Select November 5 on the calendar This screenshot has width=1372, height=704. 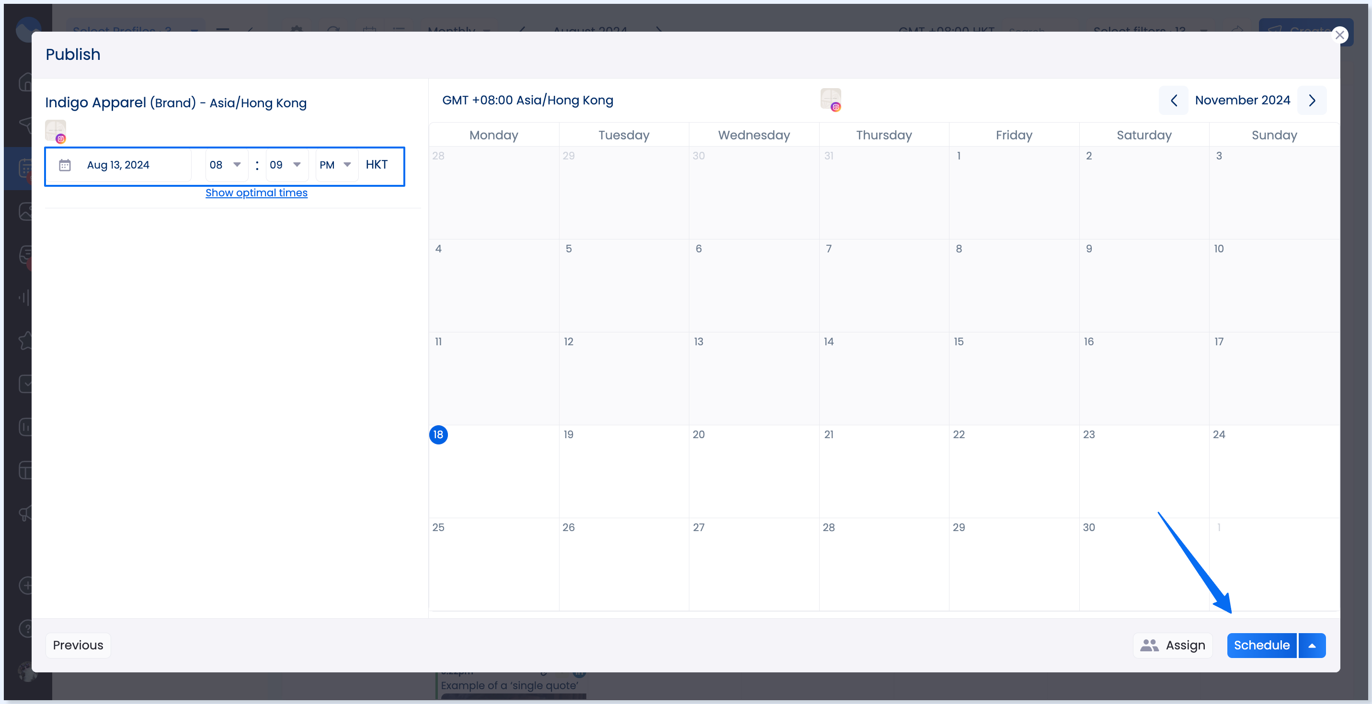pos(624,285)
